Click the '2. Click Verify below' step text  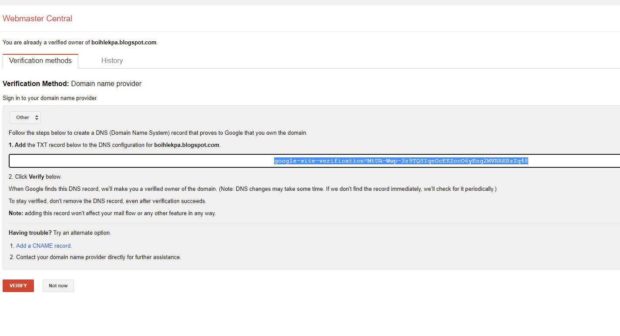coord(35,177)
